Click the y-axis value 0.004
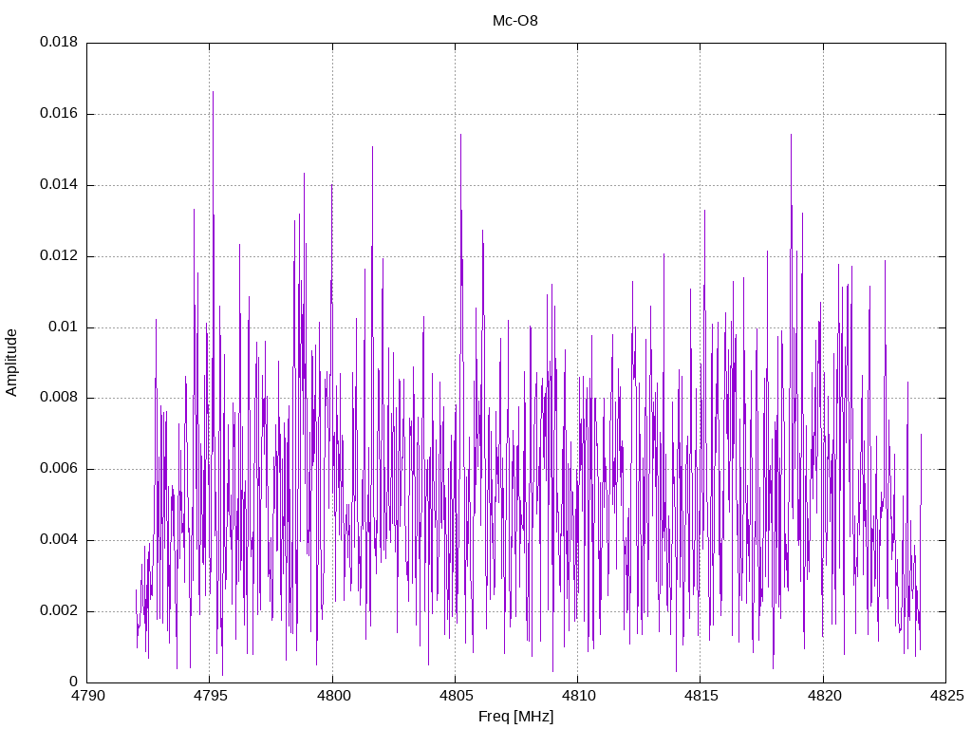The image size is (972, 729). tap(59, 540)
